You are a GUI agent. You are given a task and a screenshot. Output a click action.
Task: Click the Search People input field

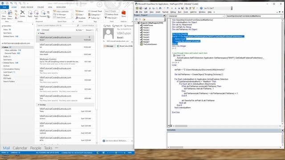(x=112, y=11)
